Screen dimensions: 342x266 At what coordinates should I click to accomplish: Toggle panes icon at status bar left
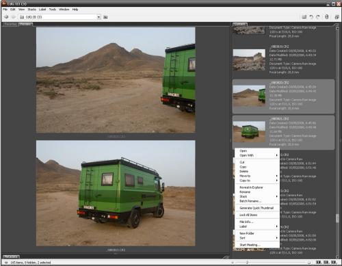tap(6, 263)
